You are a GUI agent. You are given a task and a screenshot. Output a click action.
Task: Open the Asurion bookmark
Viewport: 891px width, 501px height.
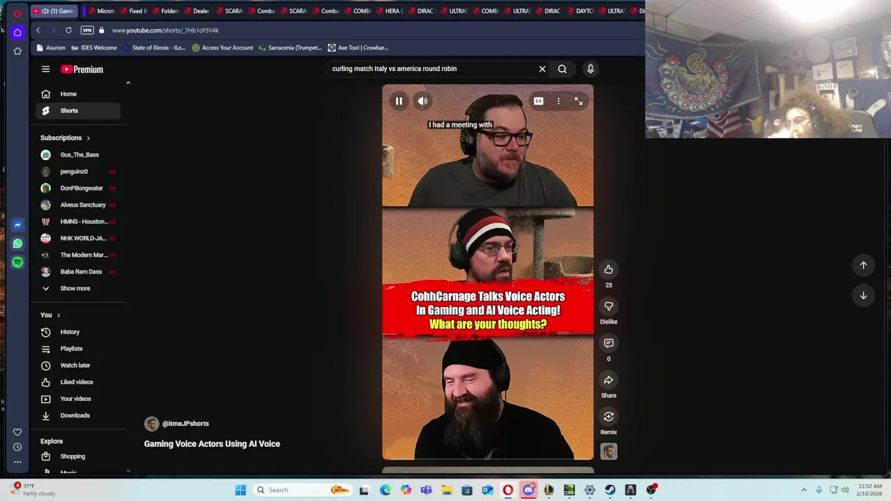51,48
